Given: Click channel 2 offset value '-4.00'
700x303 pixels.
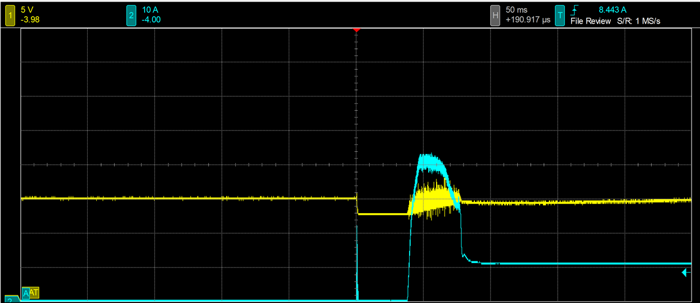Looking at the screenshot, I should [152, 20].
